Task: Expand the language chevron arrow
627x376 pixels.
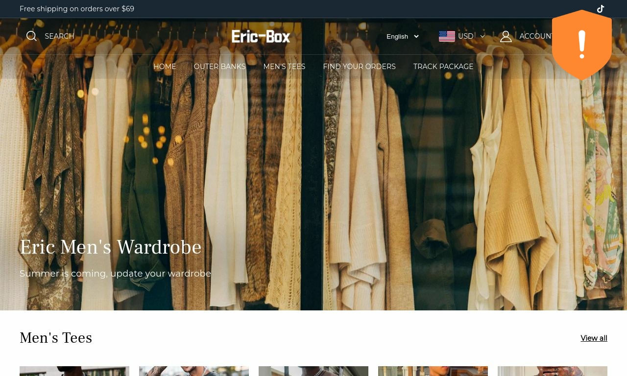Action: (416, 36)
